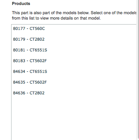Pick the 80183 - CT5602F list item

pyautogui.click(x=30, y=61)
